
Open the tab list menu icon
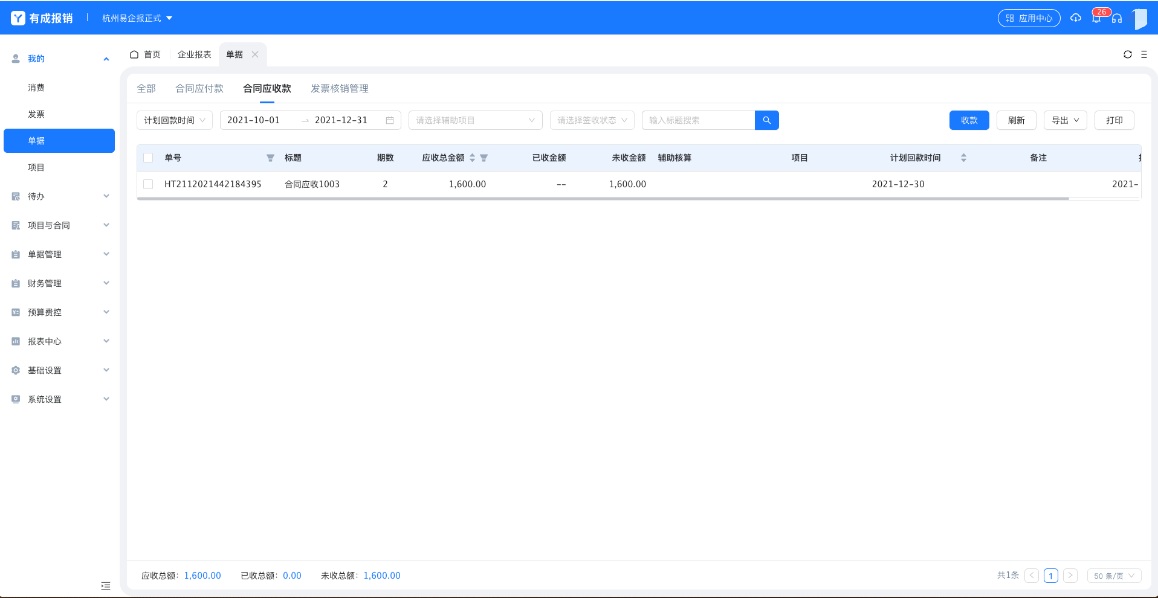1144,54
